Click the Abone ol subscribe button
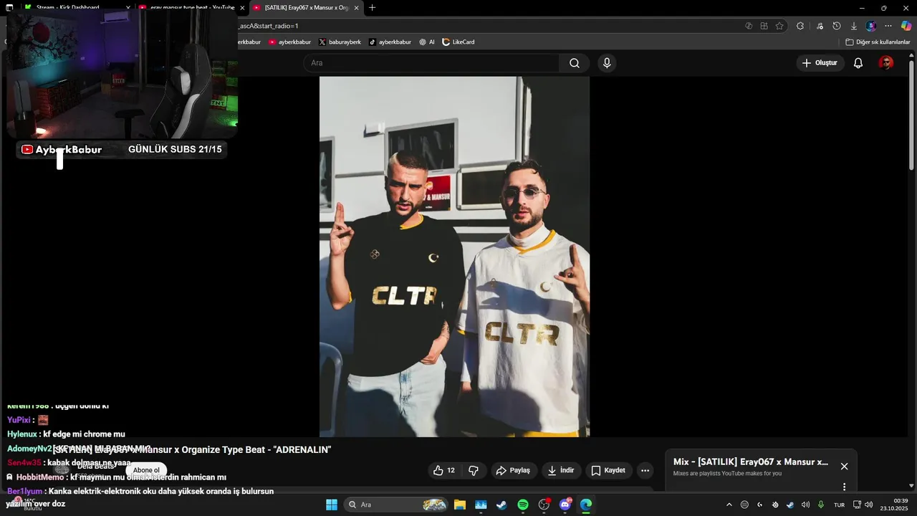The height and width of the screenshot is (516, 917). 146,470
